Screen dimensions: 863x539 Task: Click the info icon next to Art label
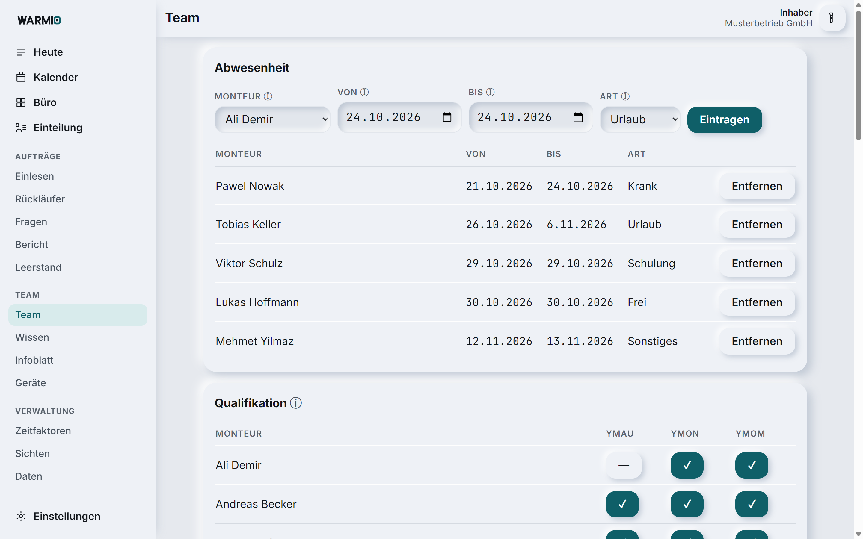tap(625, 96)
